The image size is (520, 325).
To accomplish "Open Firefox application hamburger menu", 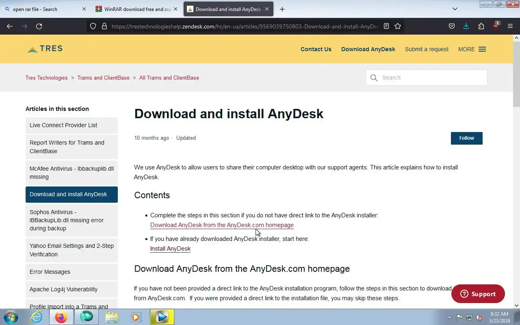I will click(x=510, y=26).
